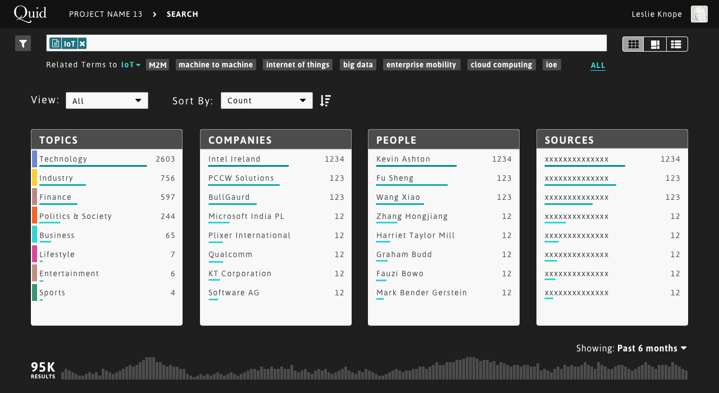The height and width of the screenshot is (393, 719).
Task: Click the Leslie Knope user name
Action: coord(657,14)
